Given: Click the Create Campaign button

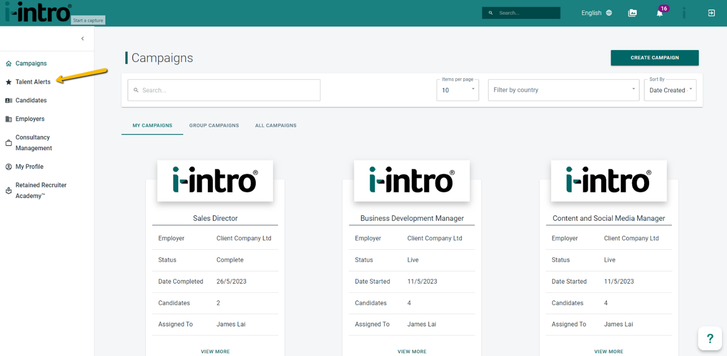Looking at the screenshot, I should click(654, 58).
